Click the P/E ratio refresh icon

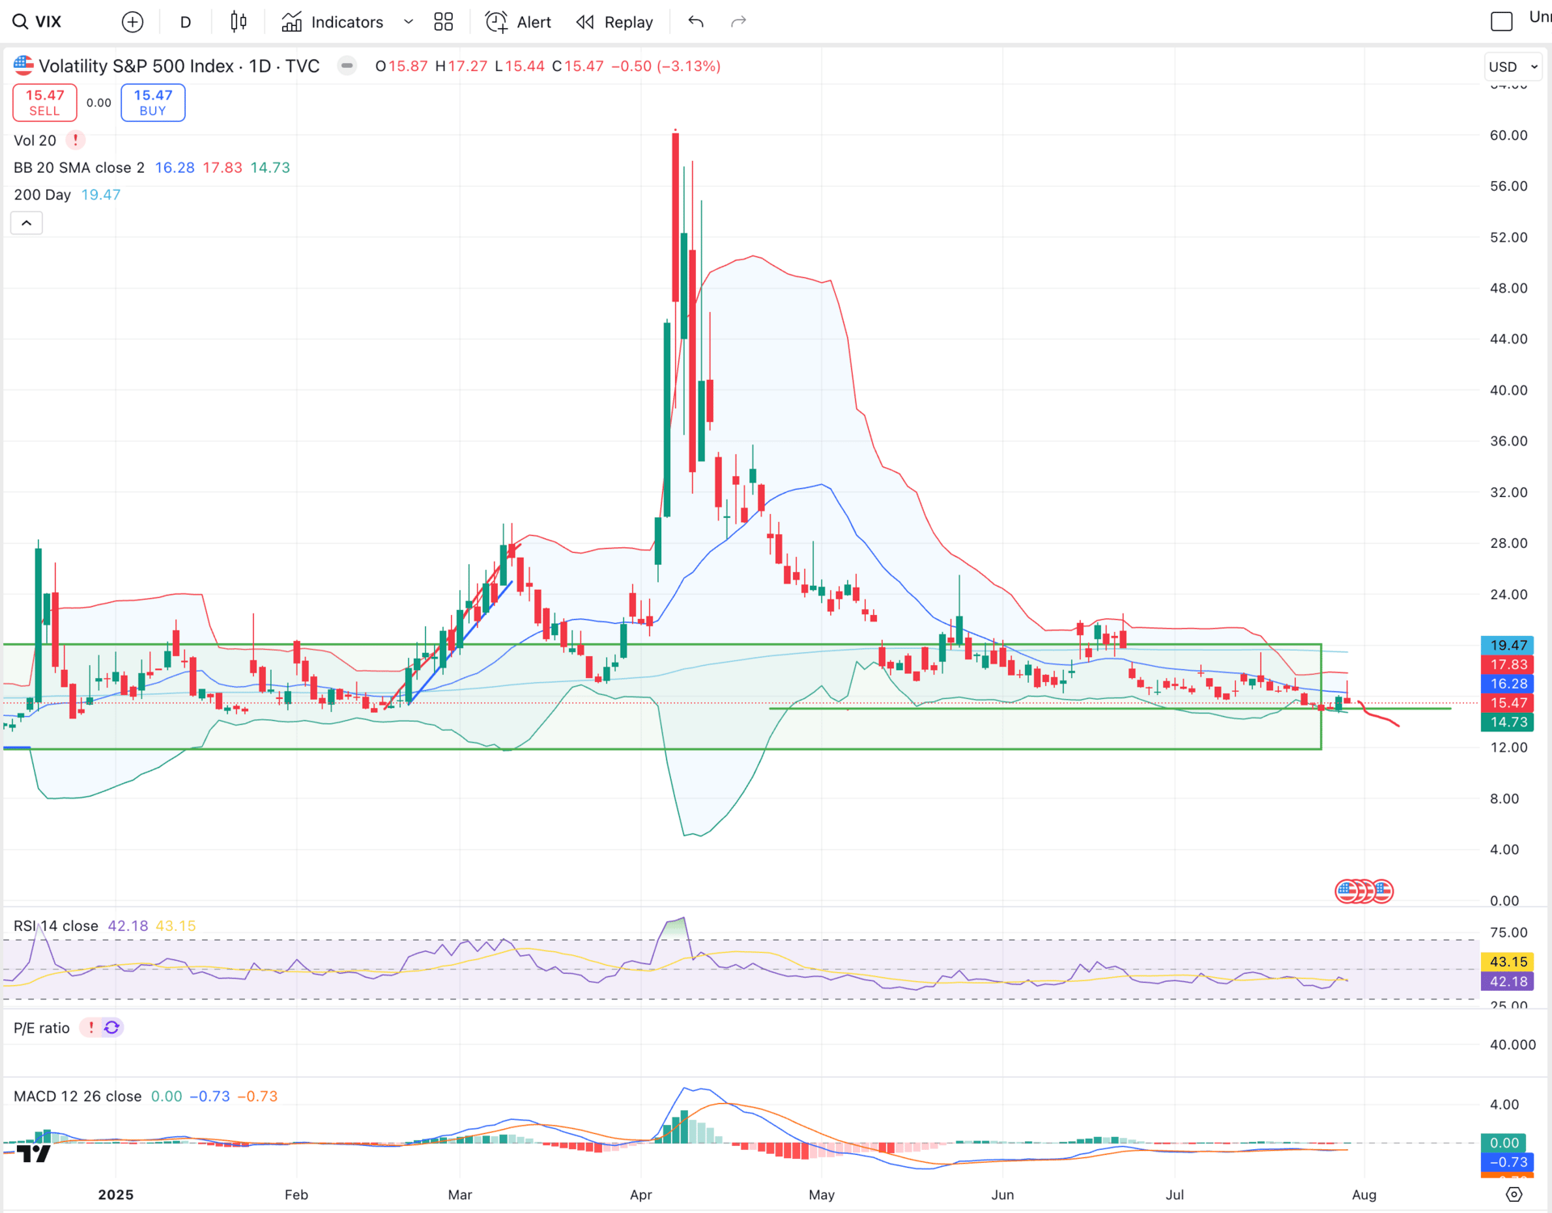coord(112,1027)
